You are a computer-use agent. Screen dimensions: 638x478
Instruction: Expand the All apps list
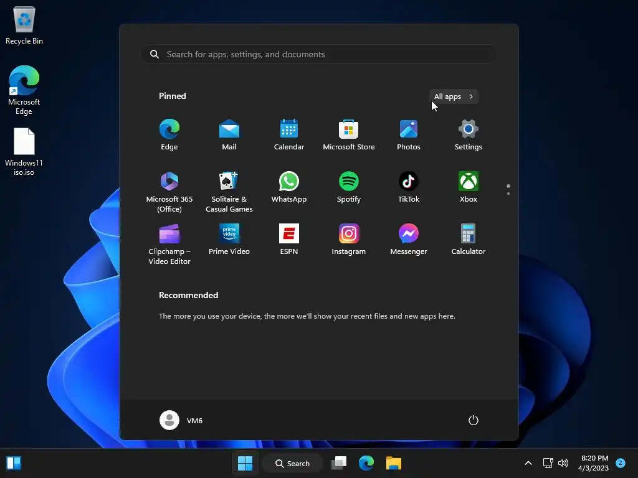tap(454, 96)
